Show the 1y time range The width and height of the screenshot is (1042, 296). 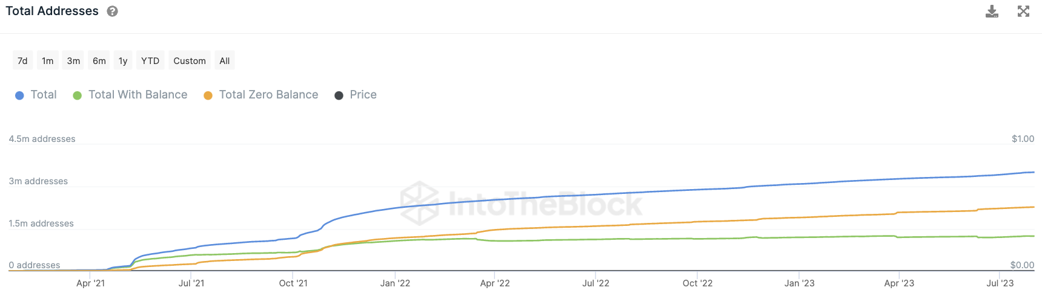click(x=123, y=61)
